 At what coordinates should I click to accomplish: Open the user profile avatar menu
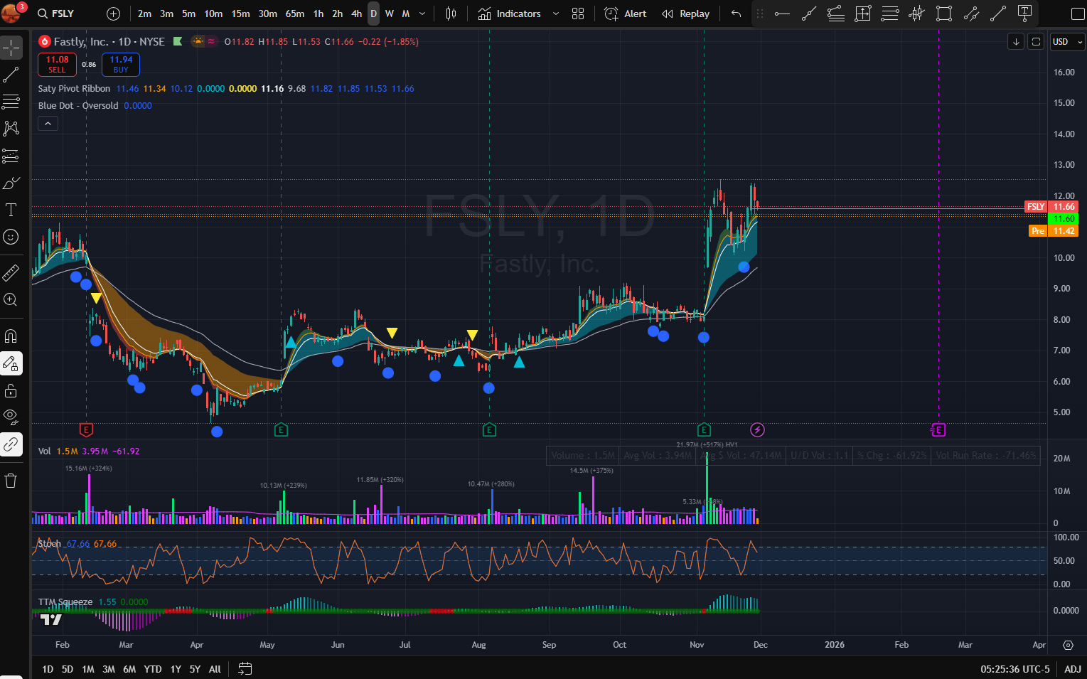11,12
